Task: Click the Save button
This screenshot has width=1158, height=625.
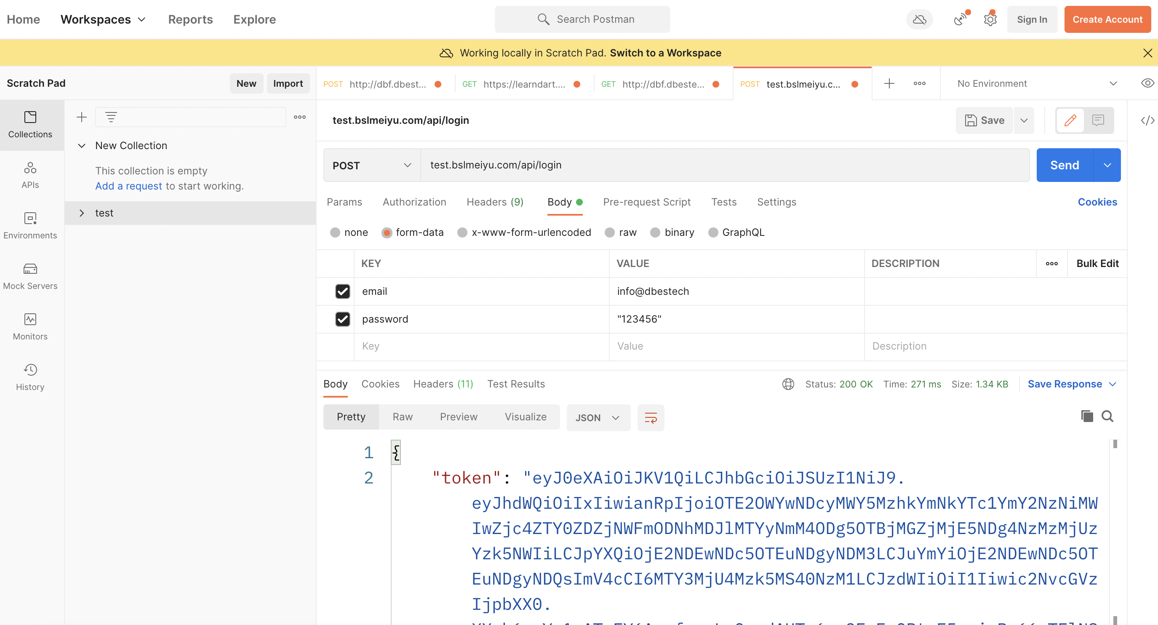Action: pos(984,120)
